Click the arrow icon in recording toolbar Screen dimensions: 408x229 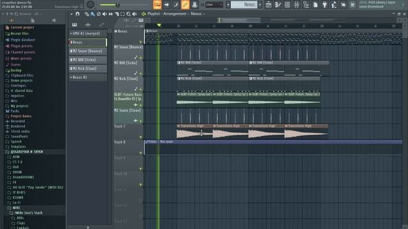(166, 4)
